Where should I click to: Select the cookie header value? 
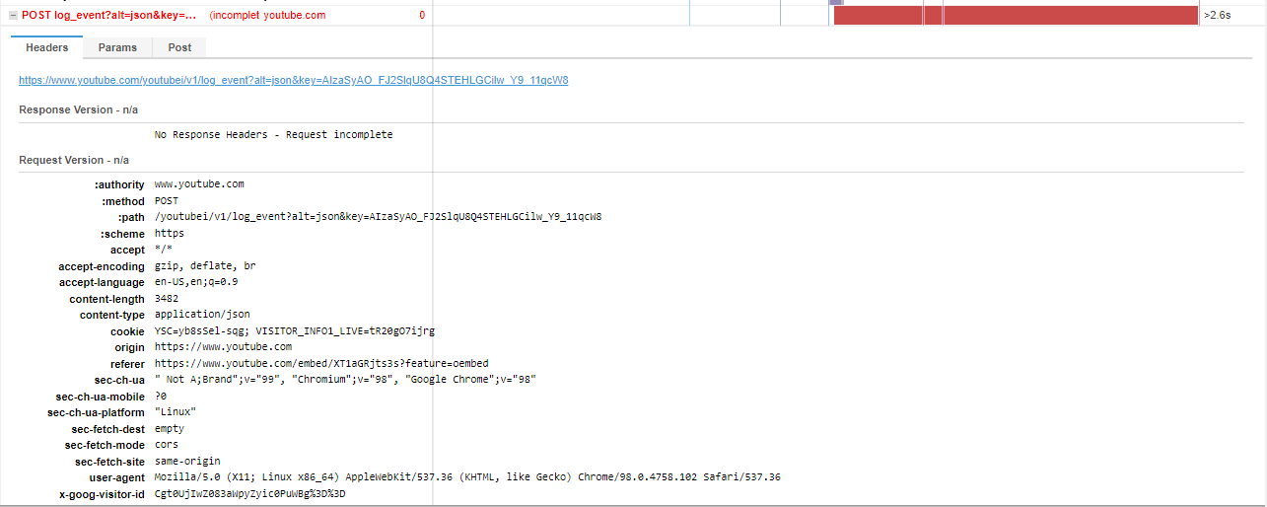tap(309, 331)
